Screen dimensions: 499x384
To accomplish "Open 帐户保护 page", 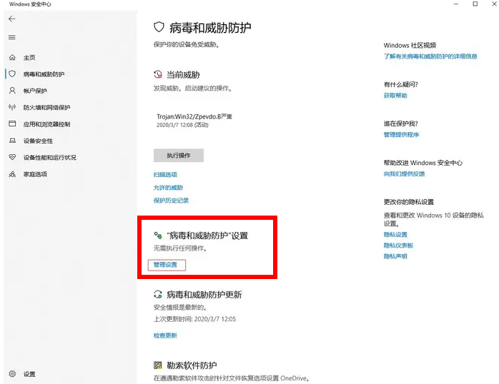I will (35, 91).
